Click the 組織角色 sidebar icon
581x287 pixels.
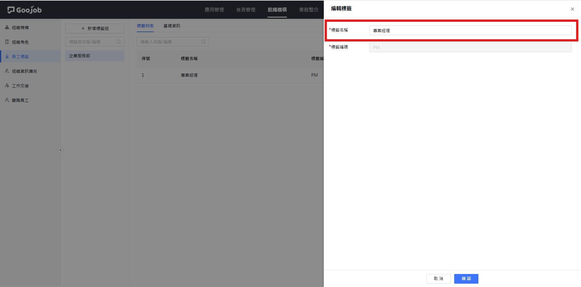click(x=7, y=42)
